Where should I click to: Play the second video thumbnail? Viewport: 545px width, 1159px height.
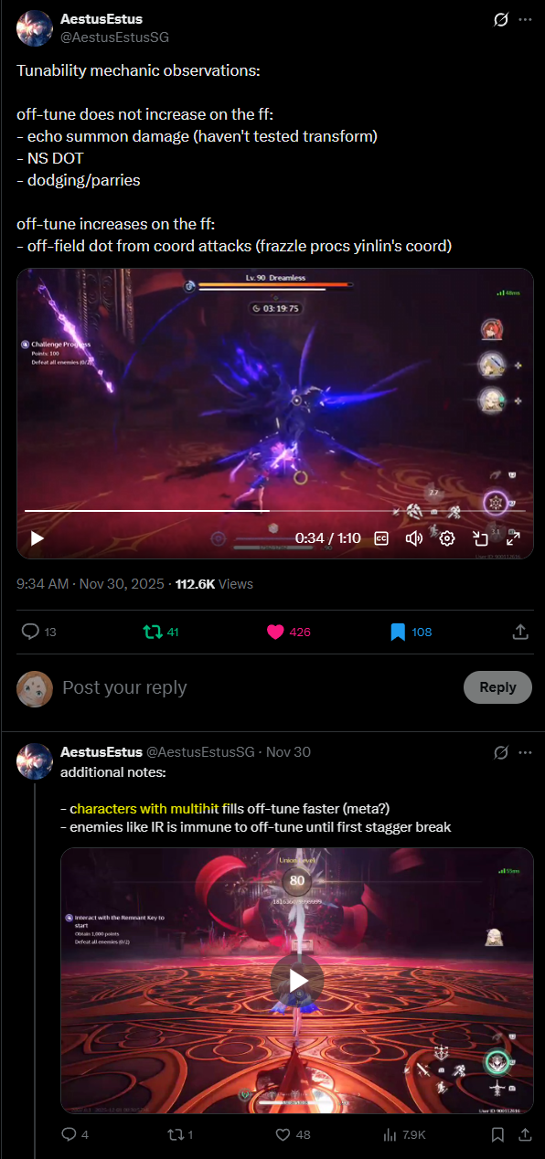coord(297,981)
